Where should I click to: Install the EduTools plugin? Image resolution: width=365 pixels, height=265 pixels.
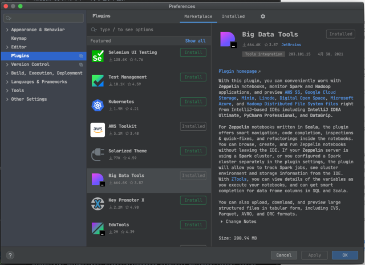pyautogui.click(x=193, y=225)
